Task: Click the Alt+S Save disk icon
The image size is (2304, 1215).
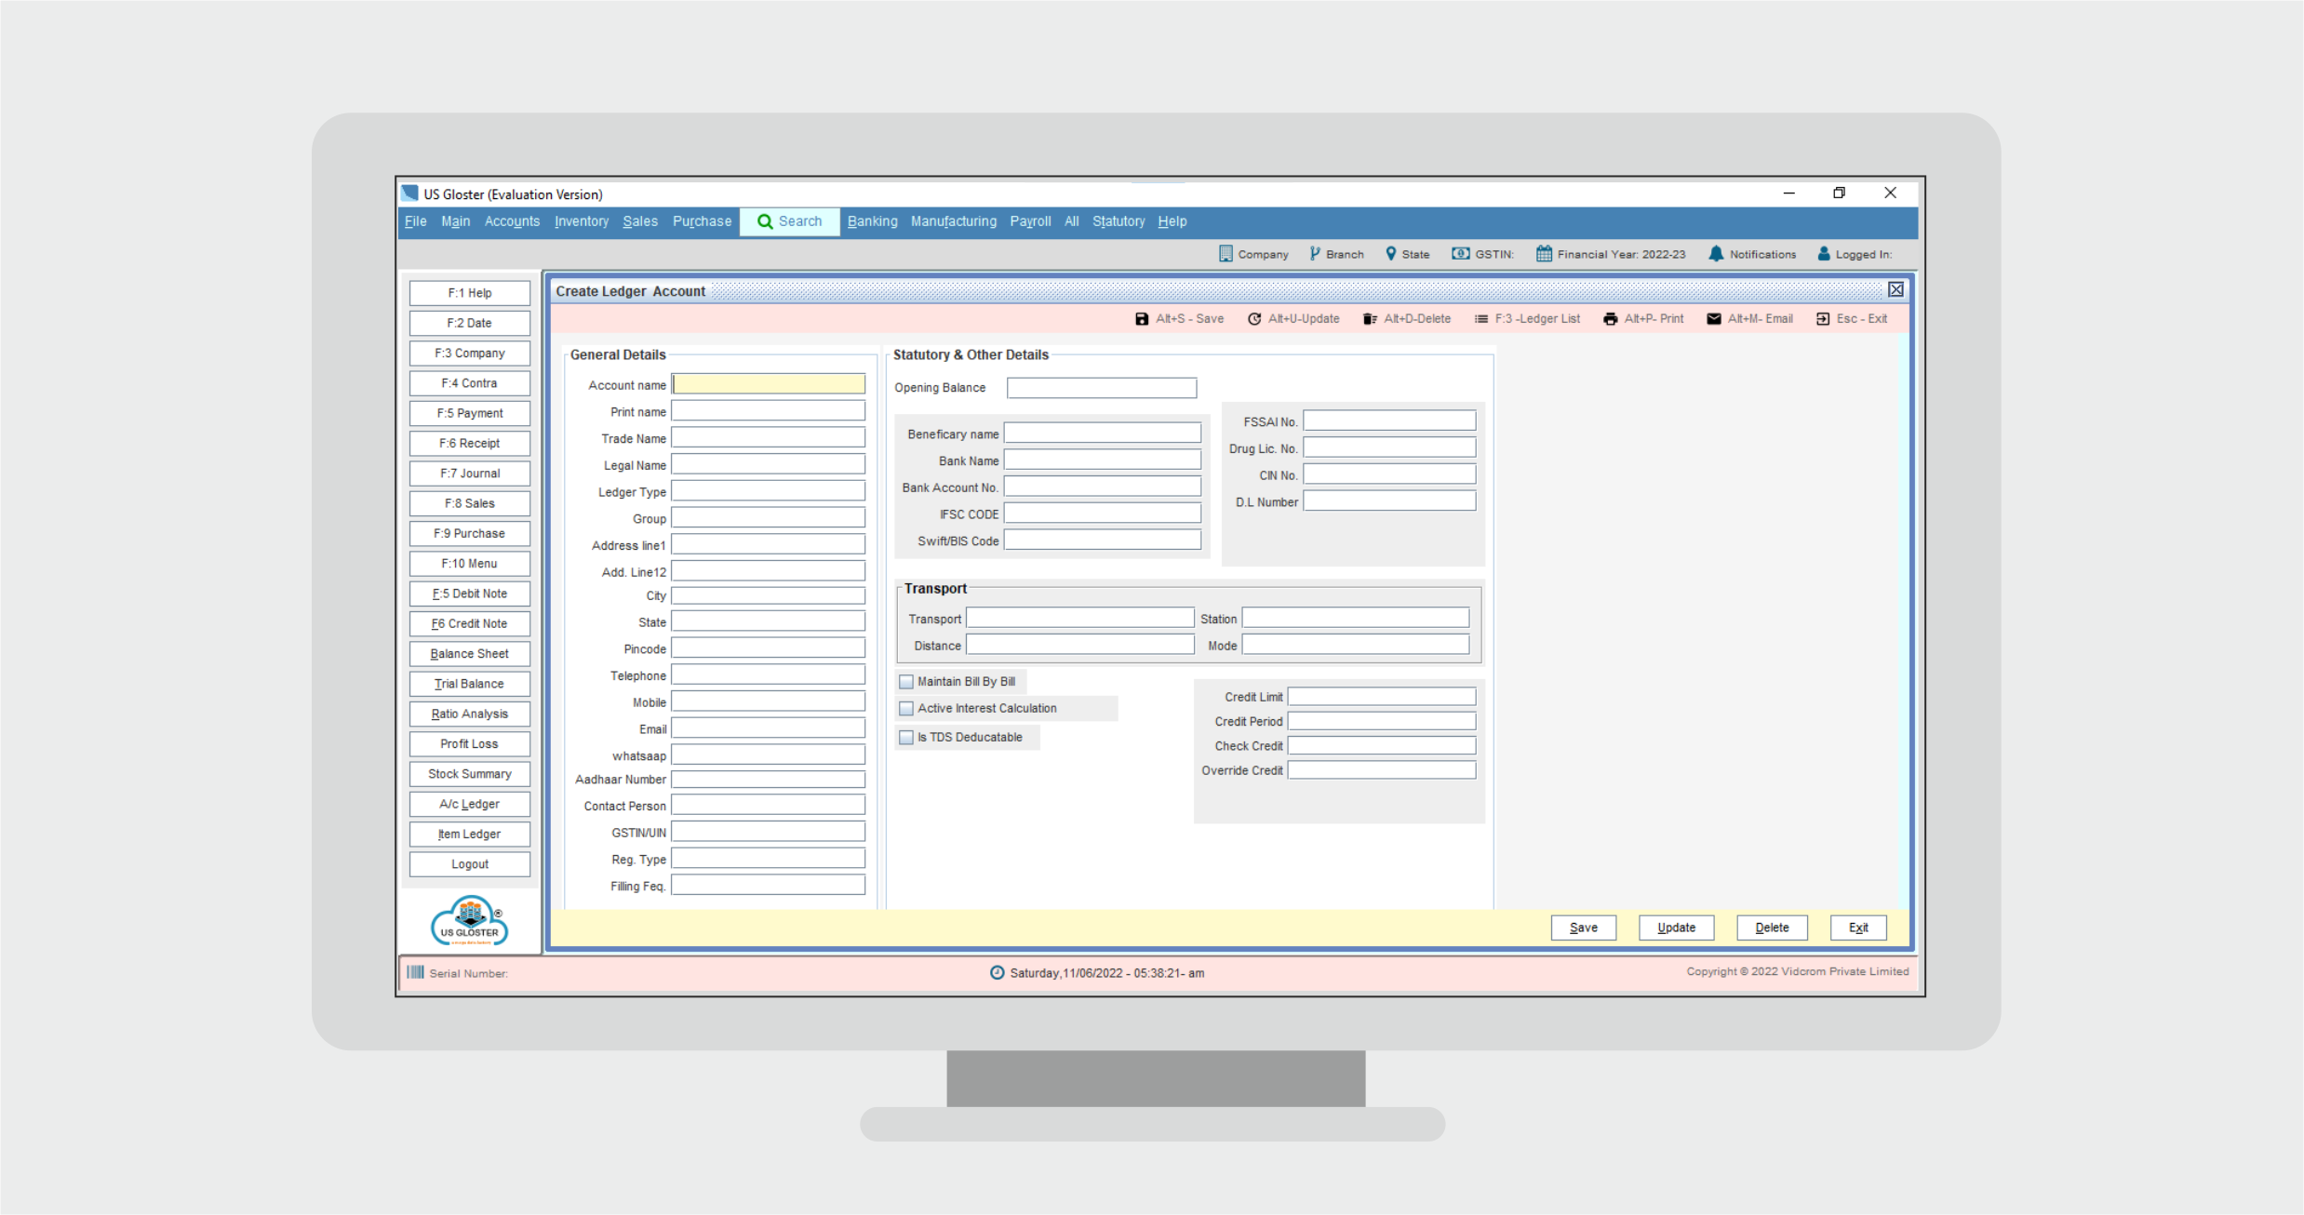Action: click(x=1141, y=319)
